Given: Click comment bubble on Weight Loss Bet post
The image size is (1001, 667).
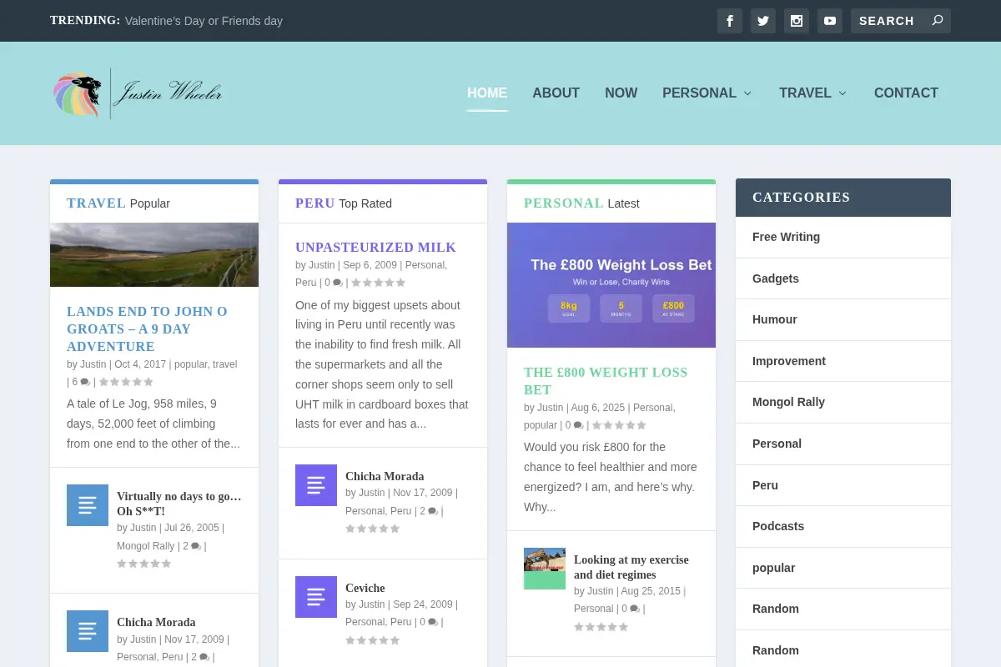Looking at the screenshot, I should click(x=578, y=425).
